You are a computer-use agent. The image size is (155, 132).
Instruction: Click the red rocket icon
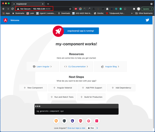pos(58,31)
